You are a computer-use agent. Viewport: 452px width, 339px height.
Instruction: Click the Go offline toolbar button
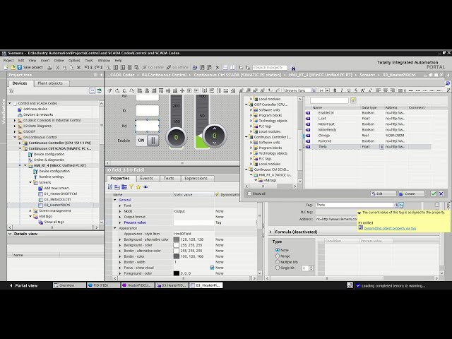pos(177,68)
